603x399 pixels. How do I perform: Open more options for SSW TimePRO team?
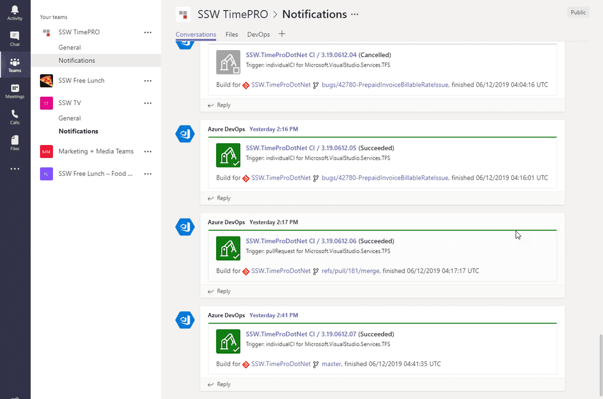click(148, 32)
